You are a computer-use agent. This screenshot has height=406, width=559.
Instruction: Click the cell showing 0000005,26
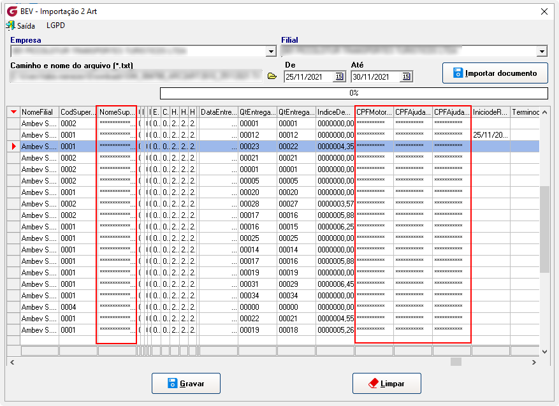pos(335,330)
